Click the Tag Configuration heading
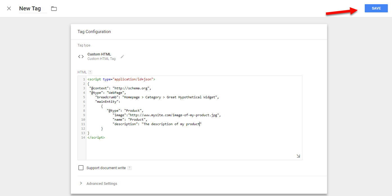Image resolution: width=392 pixels, height=196 pixels. 94,32
